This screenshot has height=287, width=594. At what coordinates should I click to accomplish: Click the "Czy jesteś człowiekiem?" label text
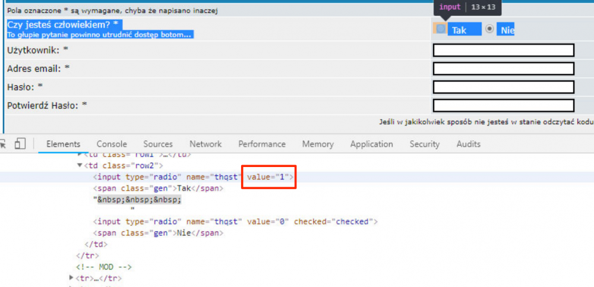coord(62,25)
